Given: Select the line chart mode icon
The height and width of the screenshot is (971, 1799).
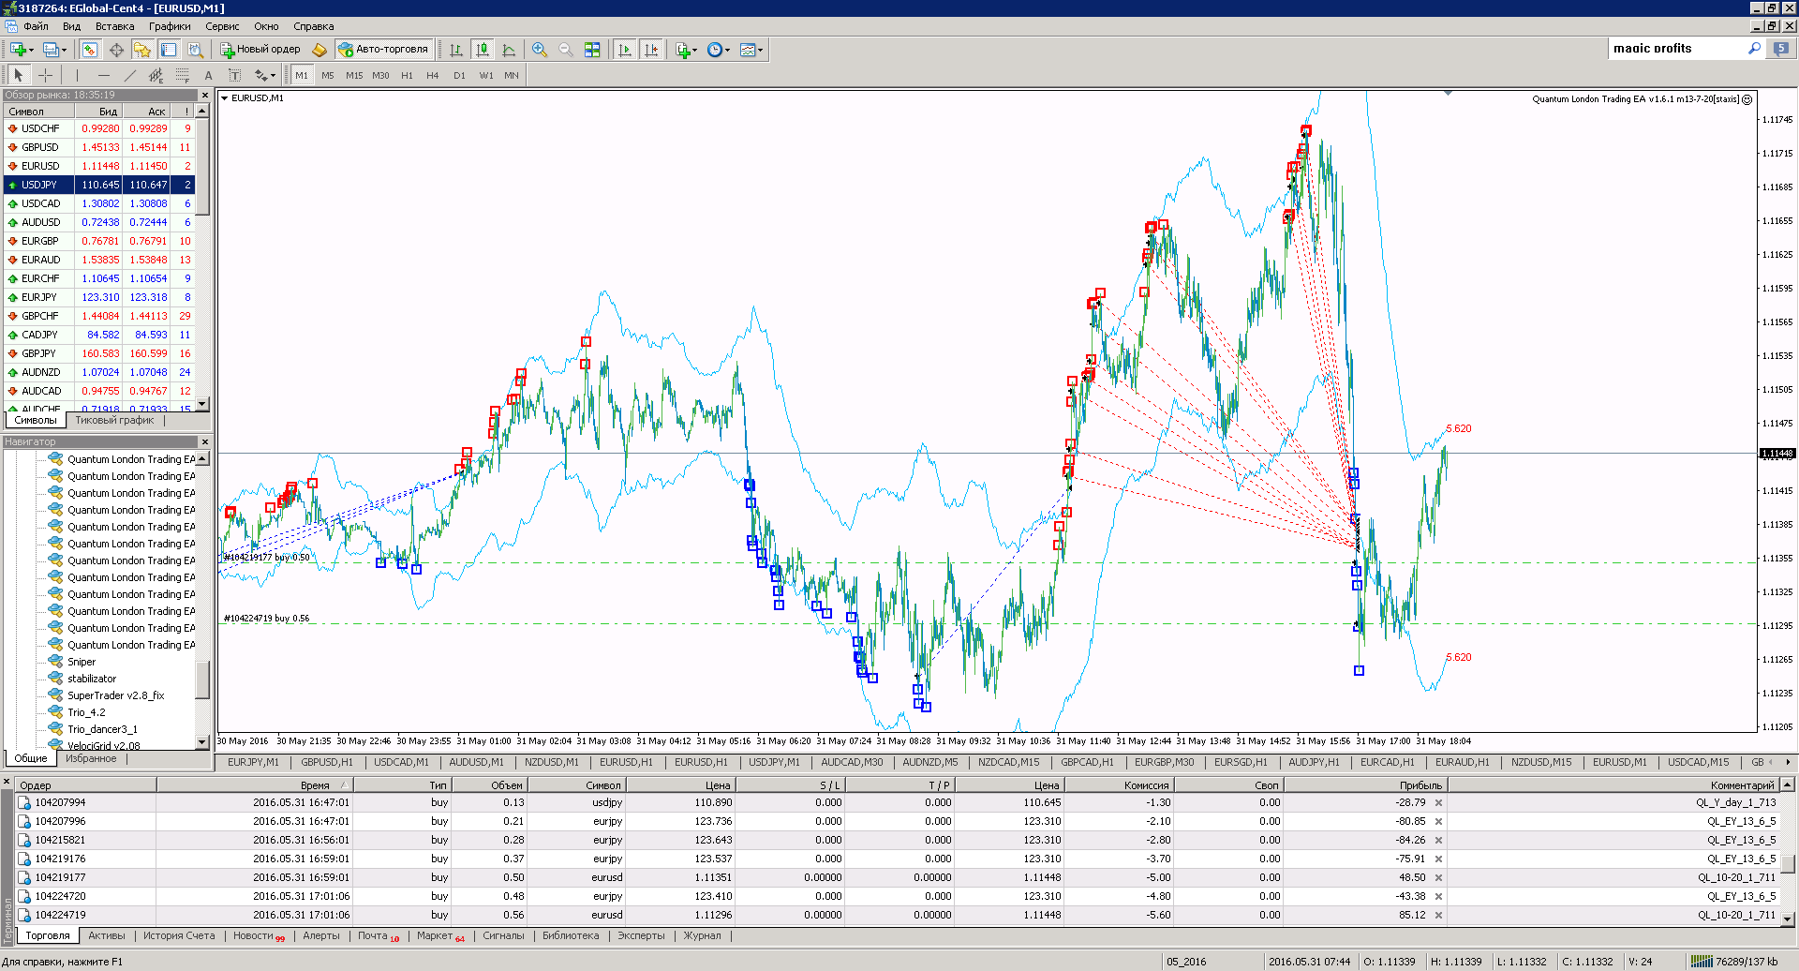Looking at the screenshot, I should click(509, 50).
